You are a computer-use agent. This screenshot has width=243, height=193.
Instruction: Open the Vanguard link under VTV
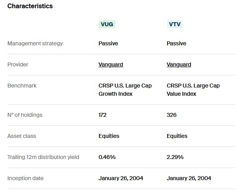point(179,64)
